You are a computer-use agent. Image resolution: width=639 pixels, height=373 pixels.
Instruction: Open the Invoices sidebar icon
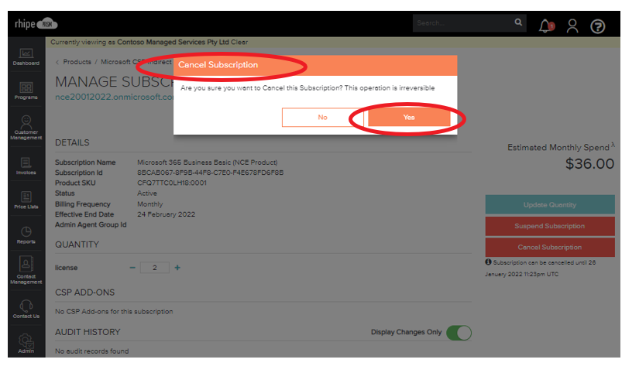tap(26, 166)
